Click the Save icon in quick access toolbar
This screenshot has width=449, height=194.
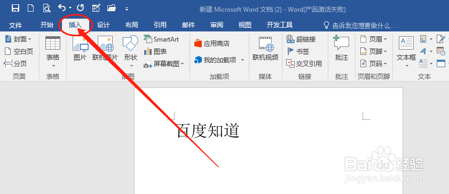tap(15, 9)
